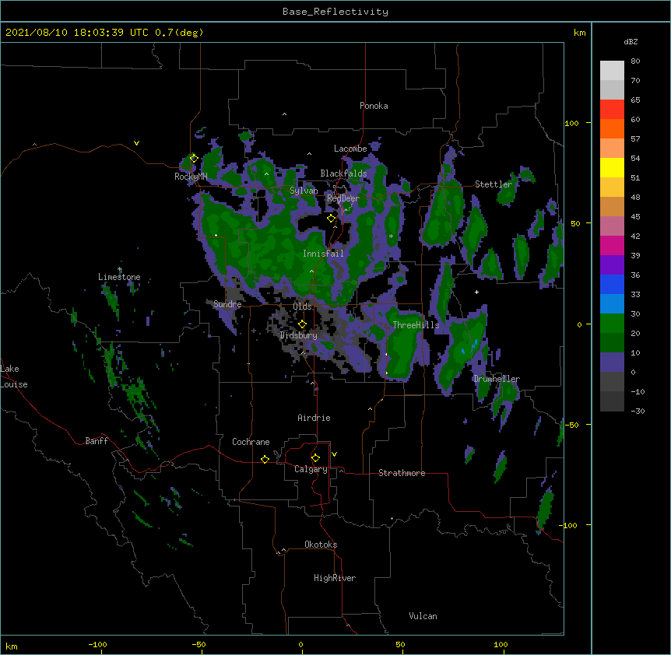Viewport: 671px width, 655px height.
Task: Click the 80 value in the dBZ legend
Action: [x=635, y=61]
